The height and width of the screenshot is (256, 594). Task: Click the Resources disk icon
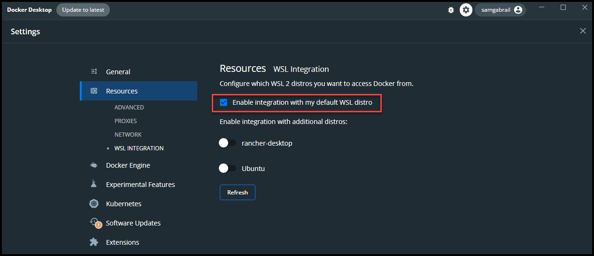(94, 91)
